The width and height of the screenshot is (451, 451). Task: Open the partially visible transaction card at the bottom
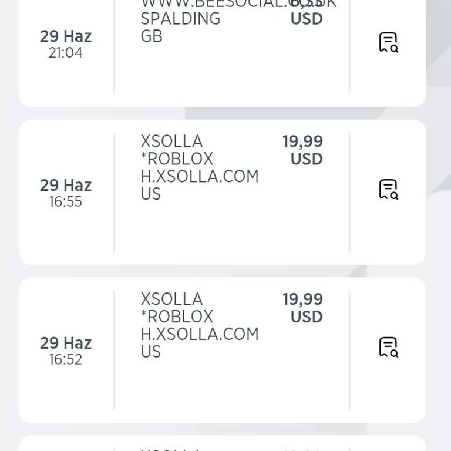coord(222,444)
